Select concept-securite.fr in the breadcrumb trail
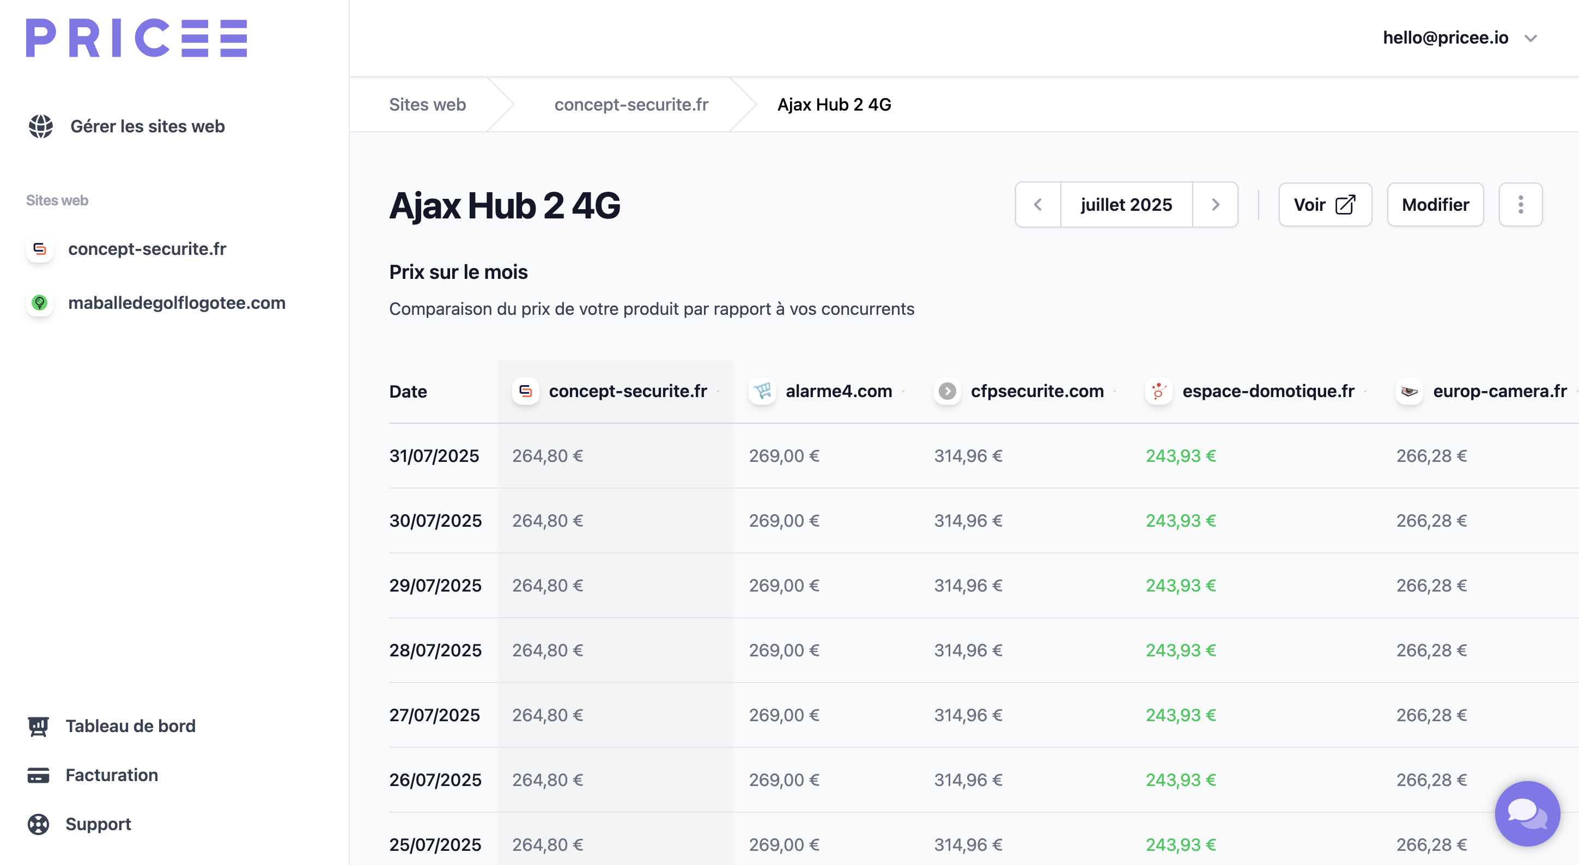 tap(631, 104)
